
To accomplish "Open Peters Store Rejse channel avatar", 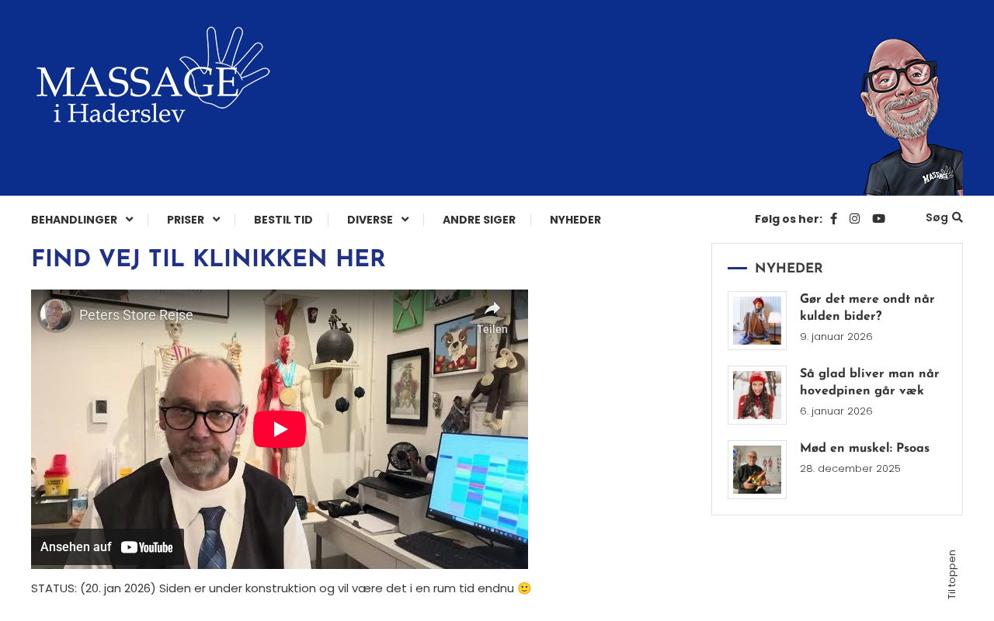I will point(56,315).
